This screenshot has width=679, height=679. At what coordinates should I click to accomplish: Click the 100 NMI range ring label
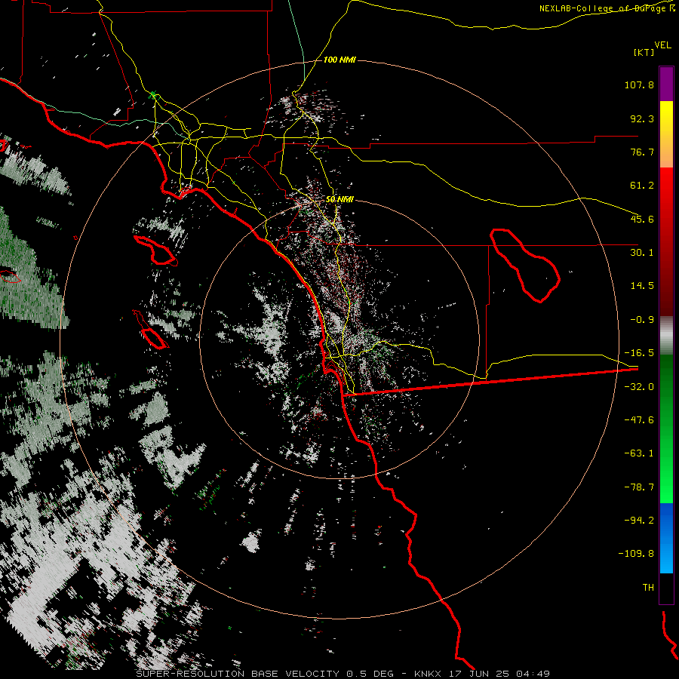coord(340,60)
